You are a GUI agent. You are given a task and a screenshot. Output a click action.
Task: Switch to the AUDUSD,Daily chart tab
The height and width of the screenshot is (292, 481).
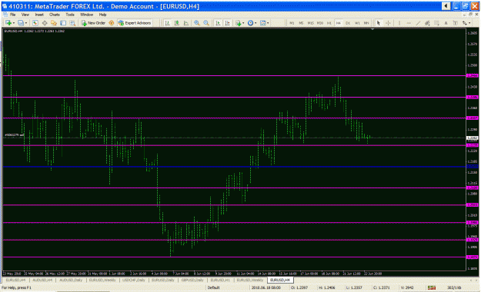click(71, 280)
